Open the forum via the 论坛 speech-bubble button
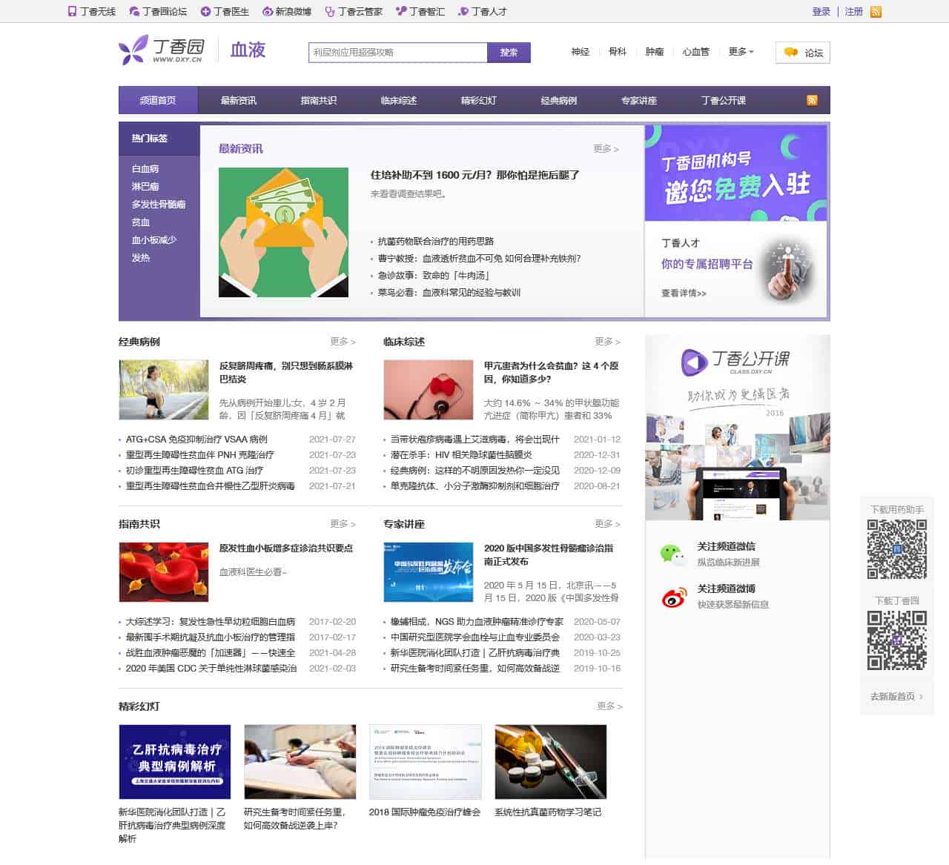The width and height of the screenshot is (949, 865). point(801,53)
